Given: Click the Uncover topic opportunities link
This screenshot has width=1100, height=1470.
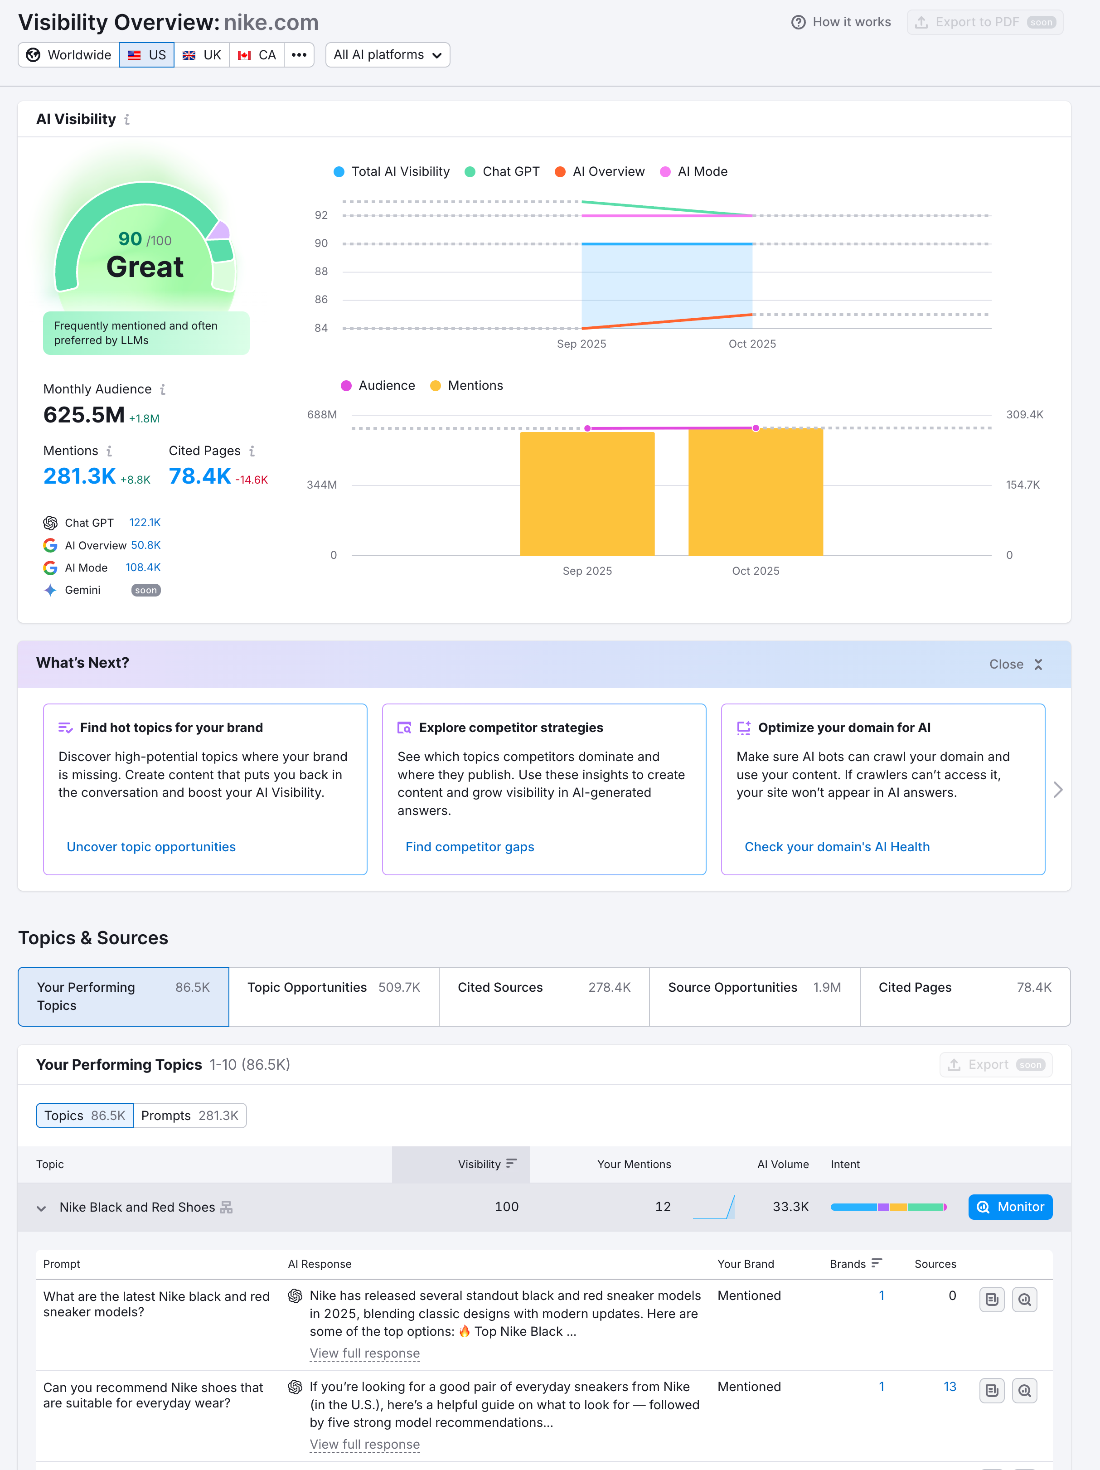Looking at the screenshot, I should pos(151,847).
